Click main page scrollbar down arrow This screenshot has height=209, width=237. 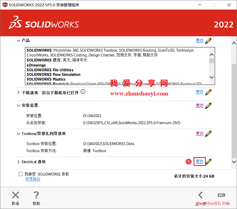[234, 162]
